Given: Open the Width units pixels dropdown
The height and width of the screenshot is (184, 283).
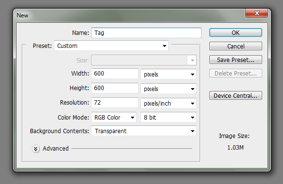Looking at the screenshot, I should click(x=169, y=74).
